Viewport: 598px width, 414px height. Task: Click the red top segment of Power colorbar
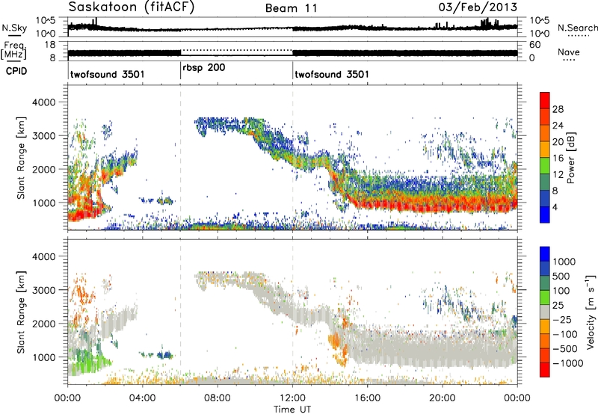(545, 101)
